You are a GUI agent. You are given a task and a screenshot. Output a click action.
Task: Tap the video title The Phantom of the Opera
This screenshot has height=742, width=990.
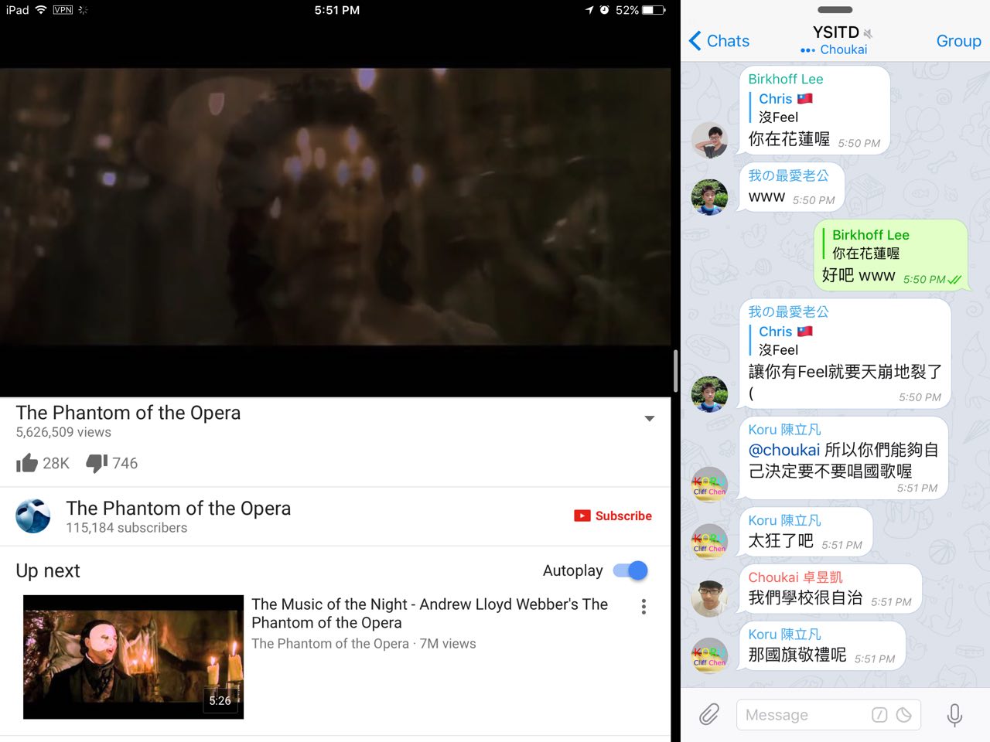pos(128,413)
